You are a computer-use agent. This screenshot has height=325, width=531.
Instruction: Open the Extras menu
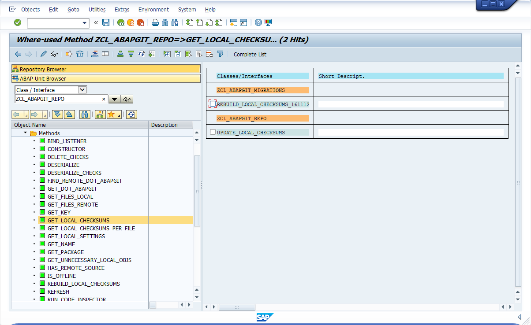[x=122, y=9]
